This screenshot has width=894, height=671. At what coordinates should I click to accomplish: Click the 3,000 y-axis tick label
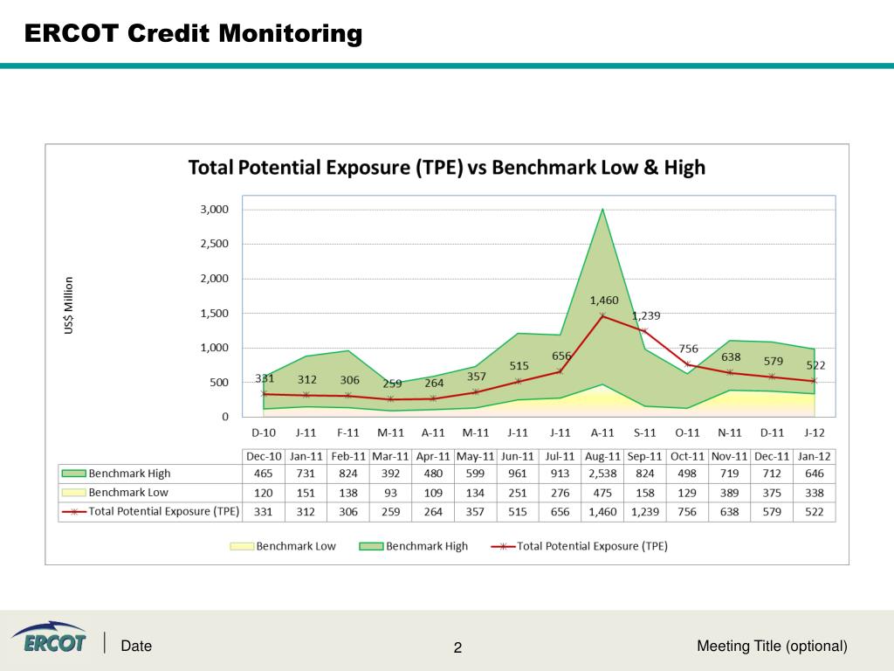pos(215,210)
